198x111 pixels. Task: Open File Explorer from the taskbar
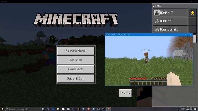[x=58, y=109]
